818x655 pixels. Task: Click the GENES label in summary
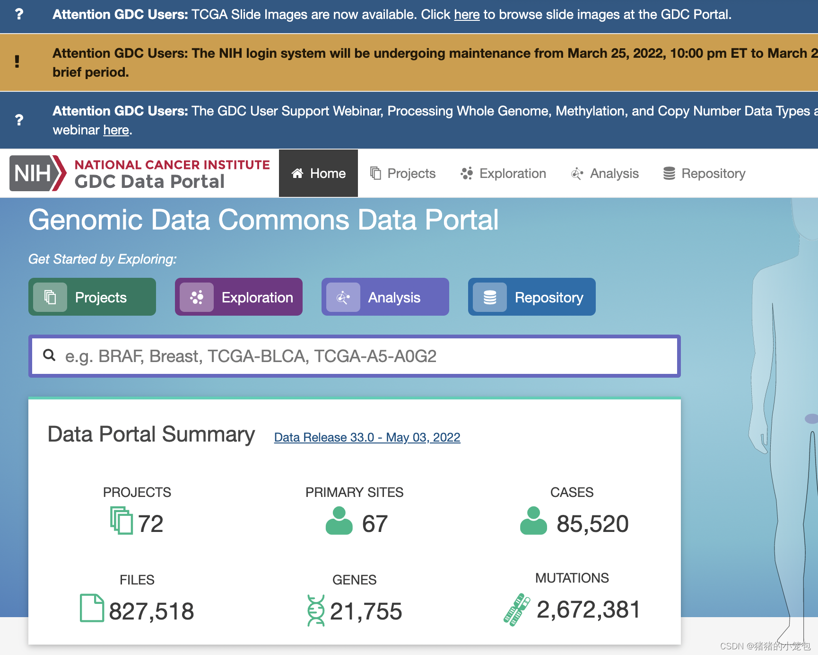coord(355,580)
